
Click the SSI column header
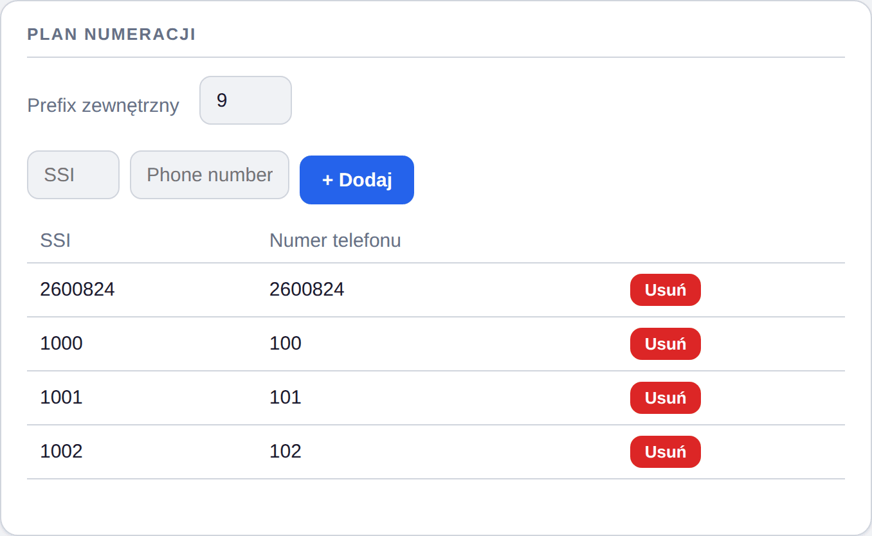click(x=55, y=240)
